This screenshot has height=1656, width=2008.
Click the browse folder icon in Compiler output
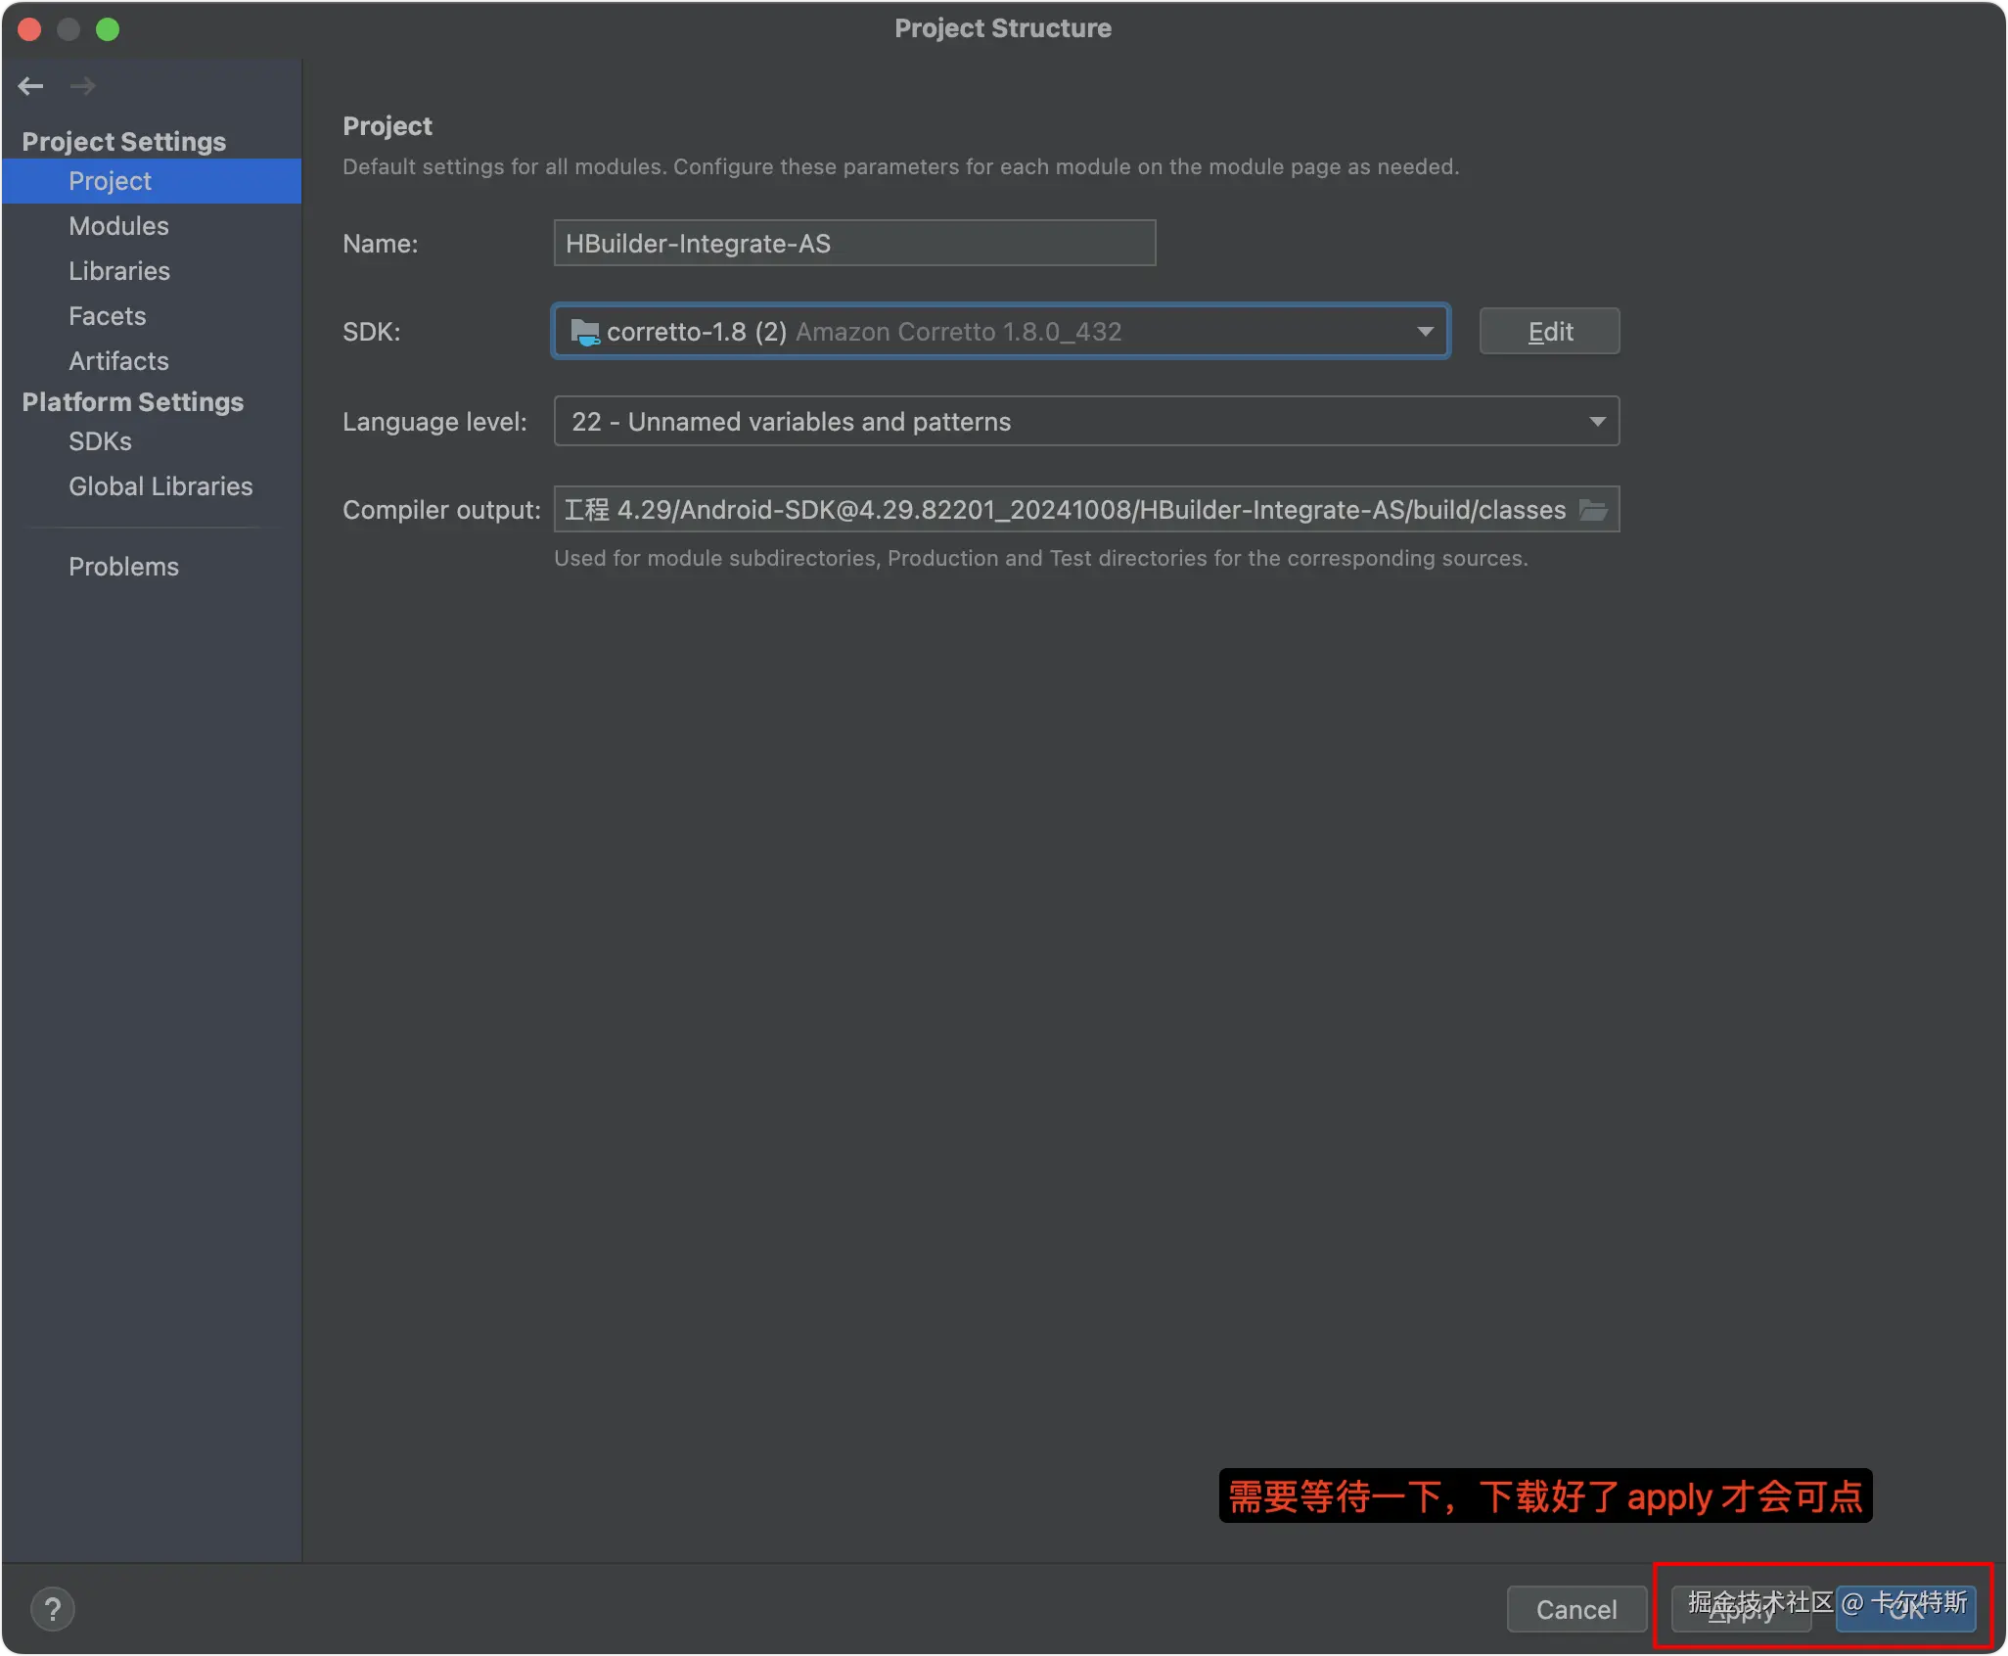click(x=1593, y=510)
